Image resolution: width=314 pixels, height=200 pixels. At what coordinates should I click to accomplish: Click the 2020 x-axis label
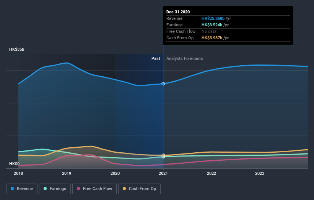tap(115, 173)
